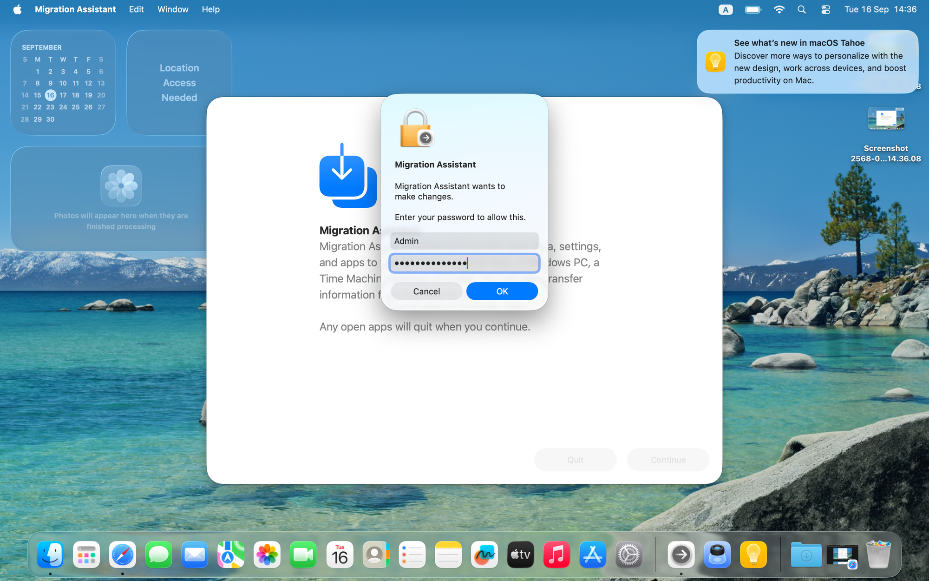Open Contacts app in Dock
929x581 pixels.
pyautogui.click(x=376, y=555)
